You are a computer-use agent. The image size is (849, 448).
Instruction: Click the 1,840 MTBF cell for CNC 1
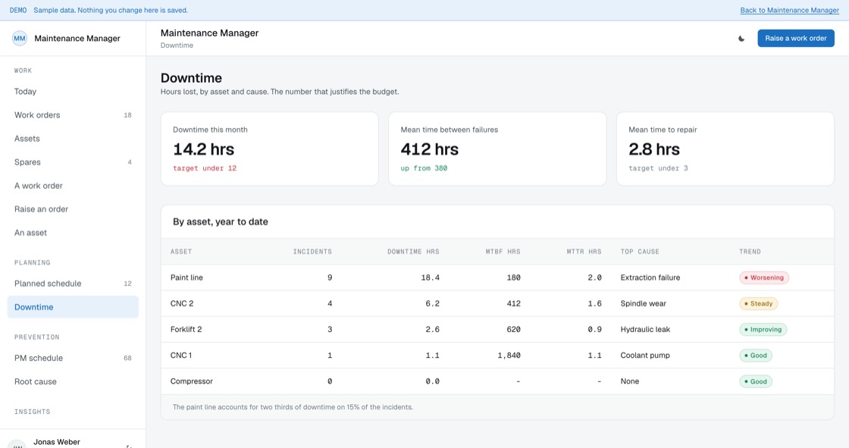tap(509, 356)
